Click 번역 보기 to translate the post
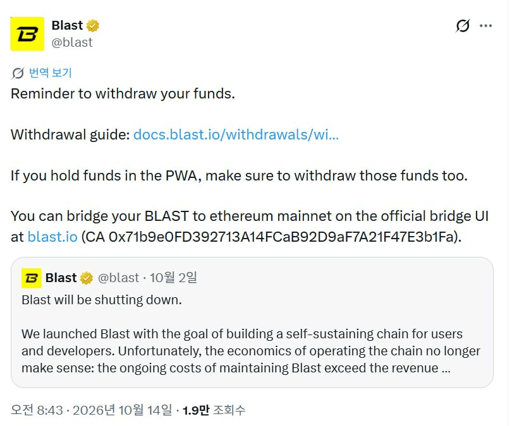This screenshot has height=426, width=524. coord(51,73)
